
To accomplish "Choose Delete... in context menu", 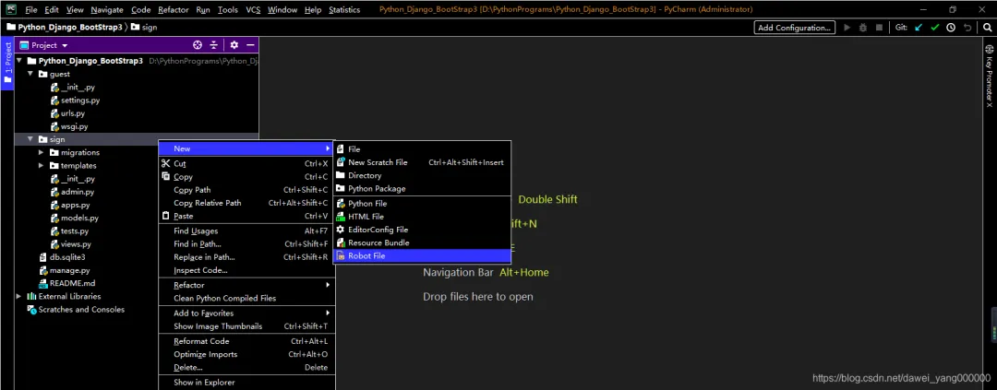I will (246, 367).
